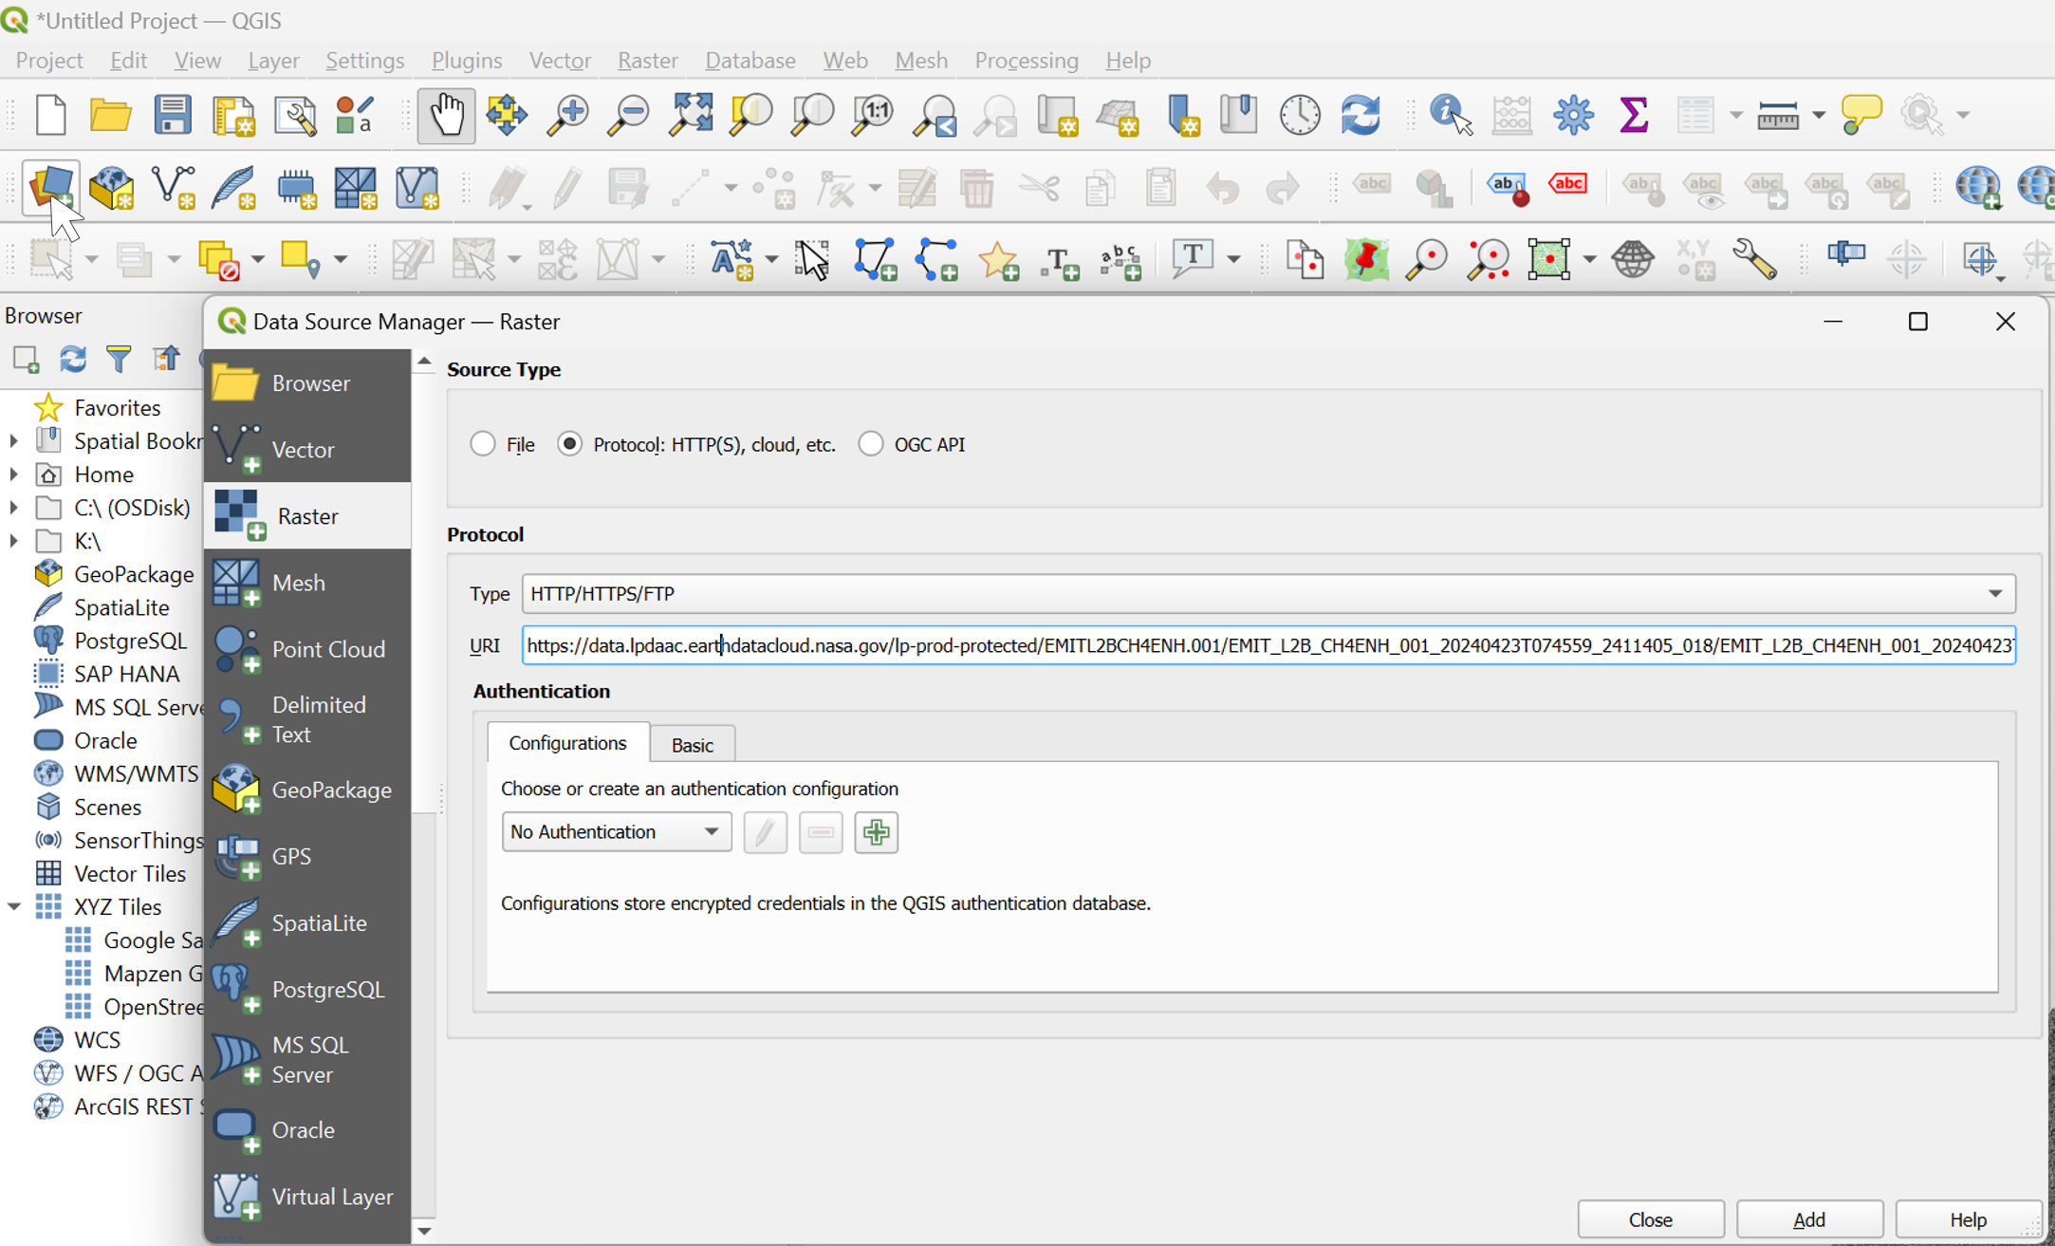
Task: Open the text annotation dropdown arrow
Action: tap(1232, 259)
